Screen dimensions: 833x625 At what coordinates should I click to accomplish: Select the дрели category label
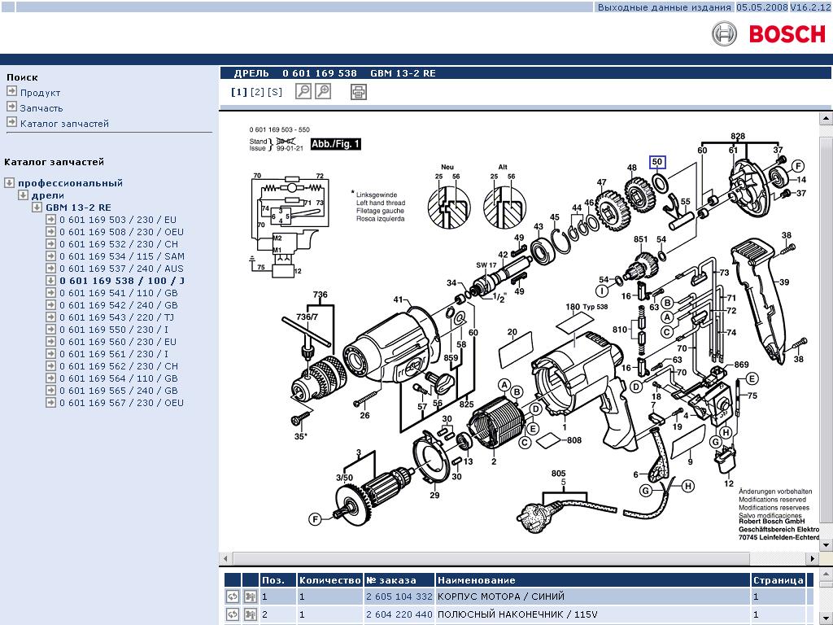coord(48,195)
